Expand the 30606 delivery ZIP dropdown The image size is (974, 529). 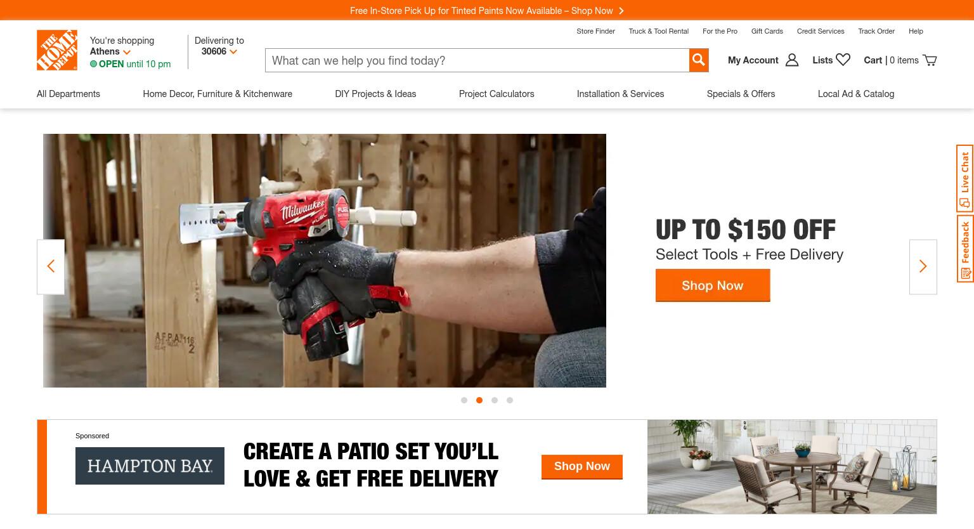pos(233,52)
